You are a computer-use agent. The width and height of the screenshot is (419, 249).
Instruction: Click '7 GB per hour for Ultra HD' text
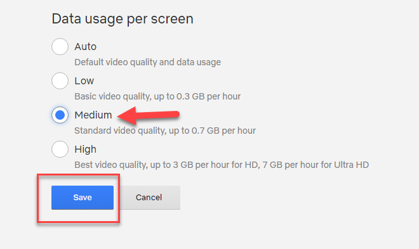[x=316, y=165]
